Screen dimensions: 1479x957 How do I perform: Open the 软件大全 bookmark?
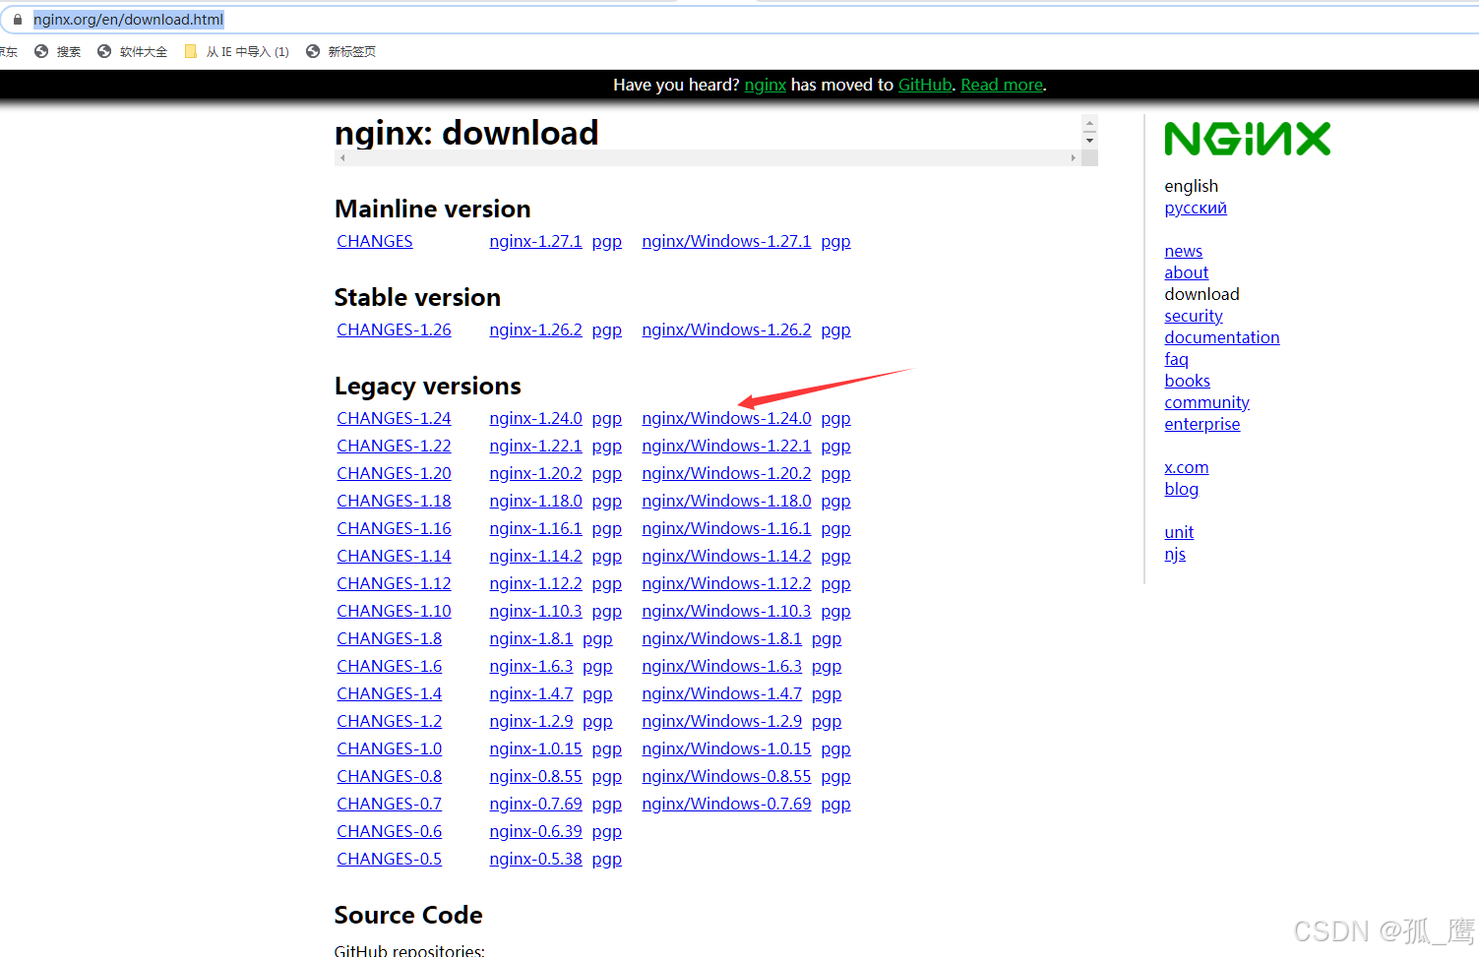(142, 51)
